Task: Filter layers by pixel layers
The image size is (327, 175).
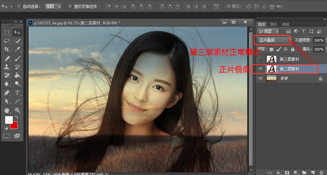Action: click(288, 31)
